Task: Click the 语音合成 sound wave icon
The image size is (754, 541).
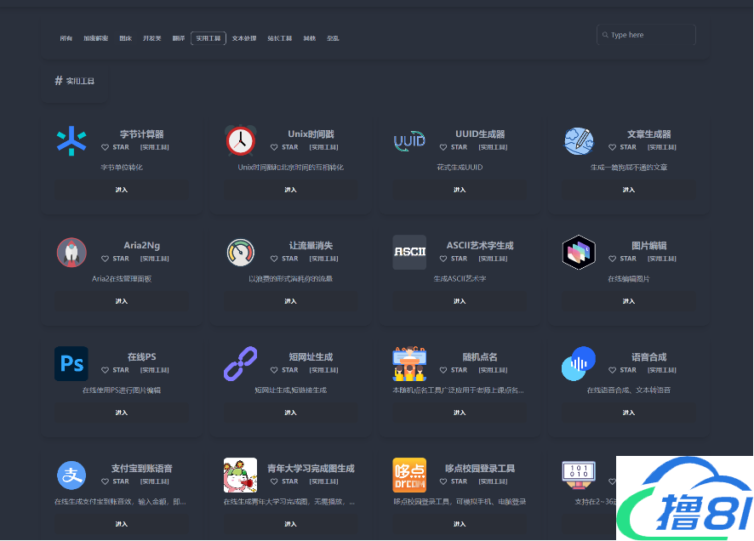Action: click(x=579, y=364)
